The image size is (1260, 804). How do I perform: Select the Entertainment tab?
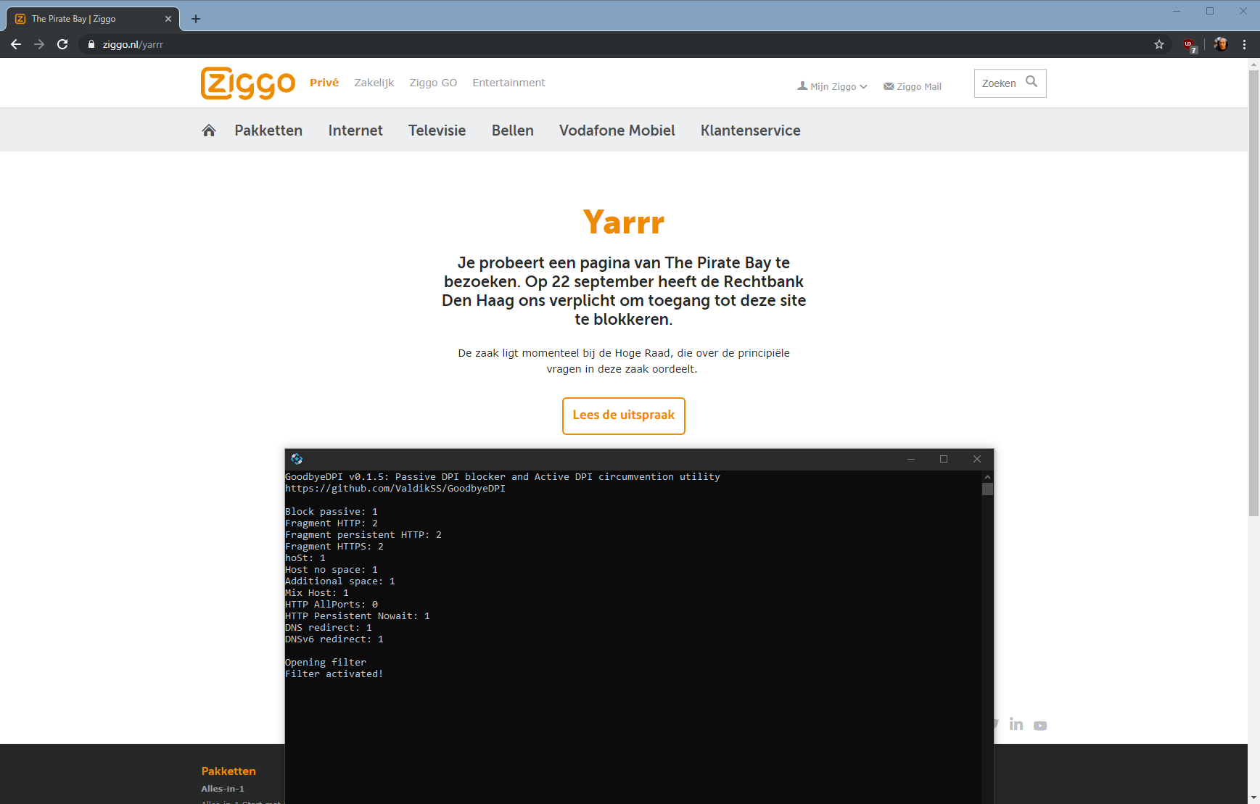click(x=508, y=83)
